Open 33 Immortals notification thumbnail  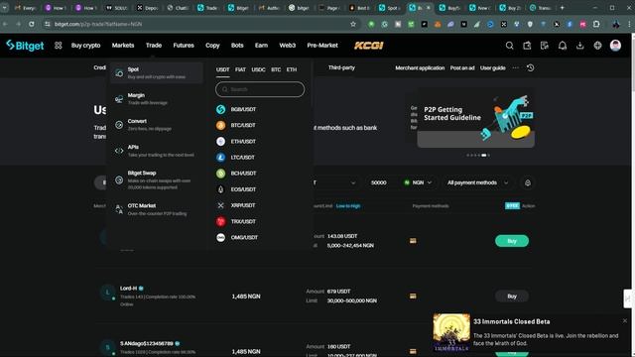point(451,332)
